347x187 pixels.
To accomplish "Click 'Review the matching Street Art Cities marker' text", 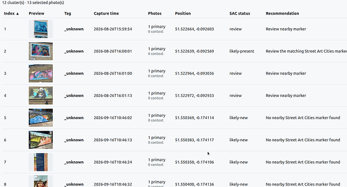I will click(306, 51).
